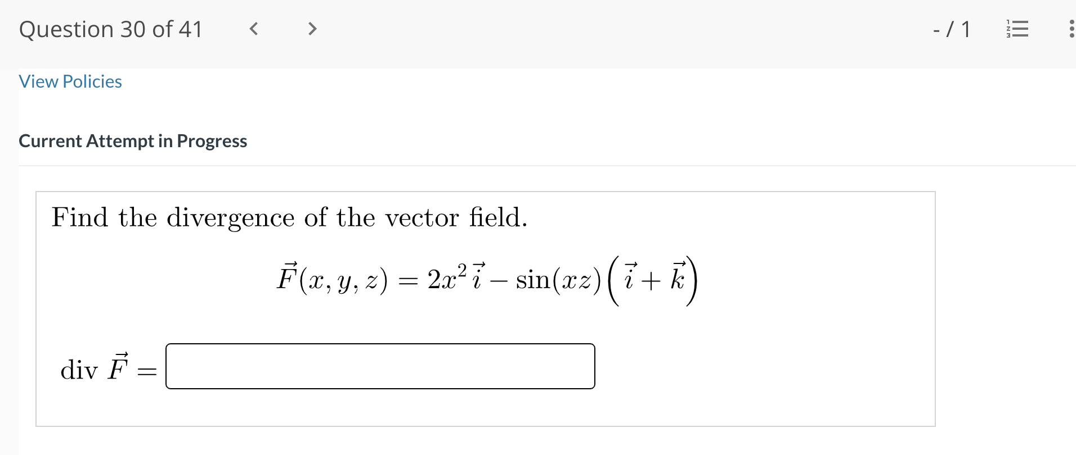The image size is (1076, 455).
Task: Click the right arrow beside question header
Action: click(x=312, y=29)
